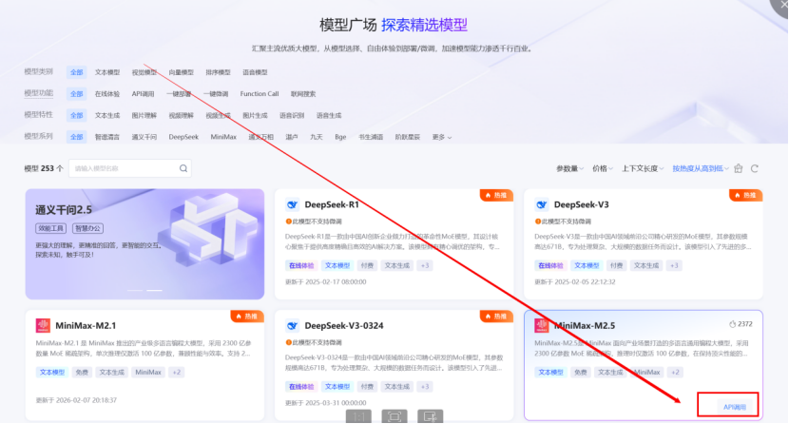This screenshot has height=424, width=789.
Task: Filter model function by API调用 in filter row
Action: click(143, 94)
